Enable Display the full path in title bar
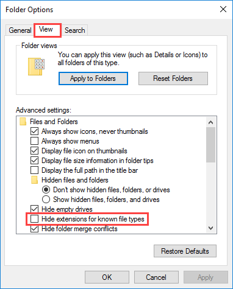The image size is (233, 289). (x=34, y=170)
